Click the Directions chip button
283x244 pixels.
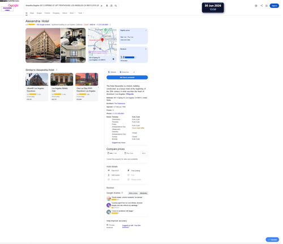coord(125,72)
